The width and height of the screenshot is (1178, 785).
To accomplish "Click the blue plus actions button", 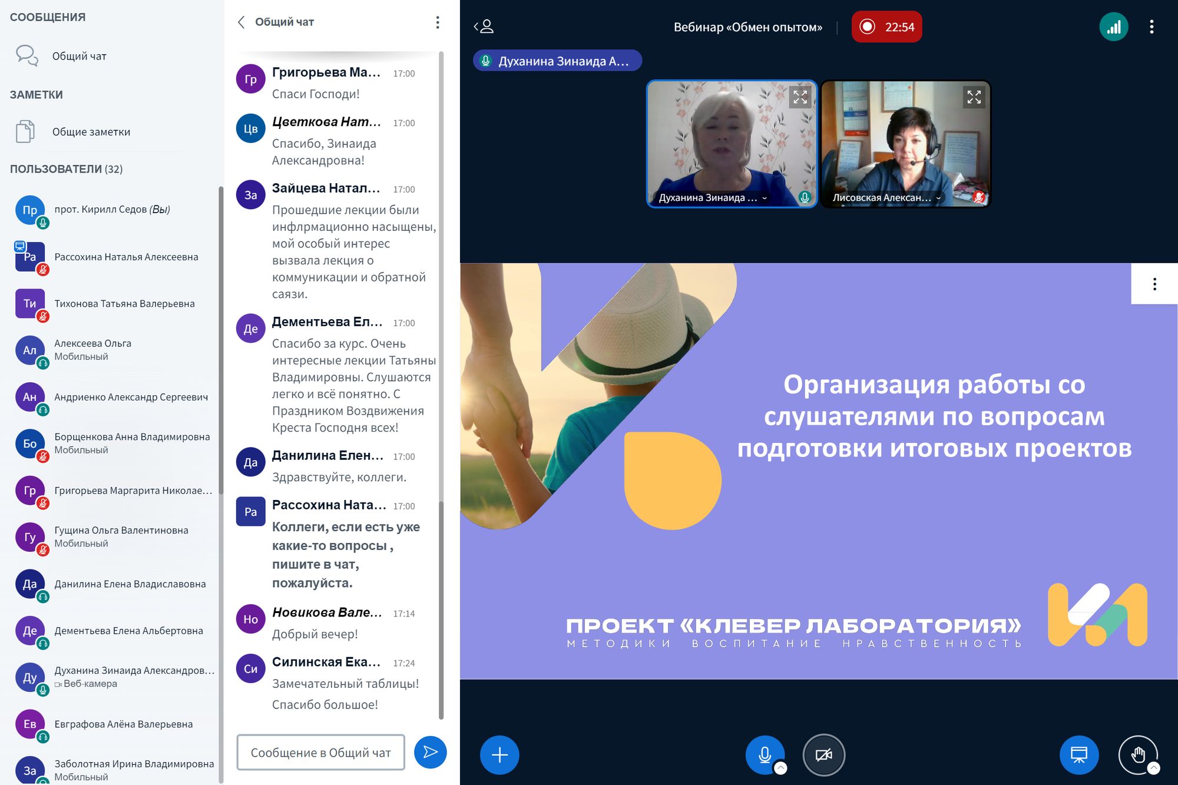I will tap(499, 754).
